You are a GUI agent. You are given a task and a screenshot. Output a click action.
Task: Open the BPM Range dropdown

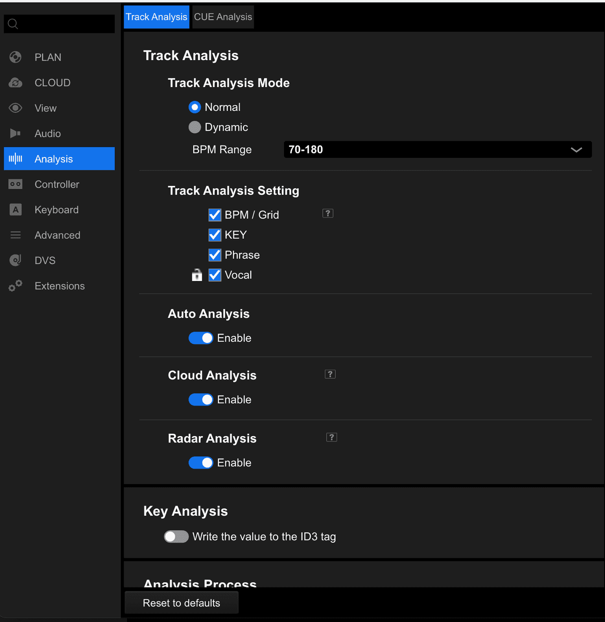[437, 150]
